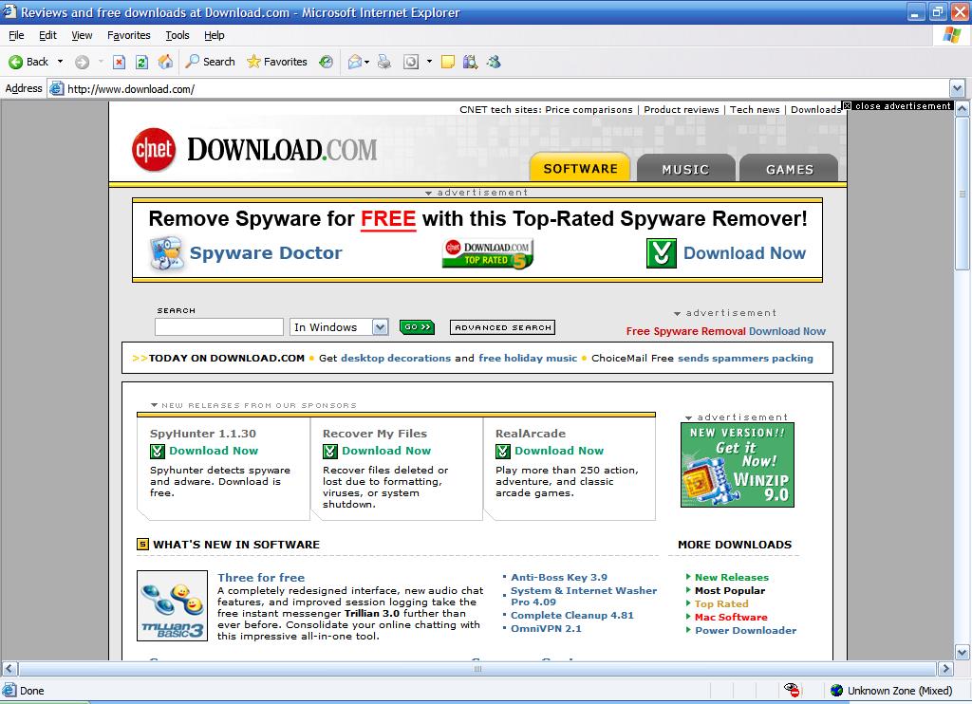Open the Power Downloader link
Viewport: 972px width, 704px height.
tap(745, 630)
